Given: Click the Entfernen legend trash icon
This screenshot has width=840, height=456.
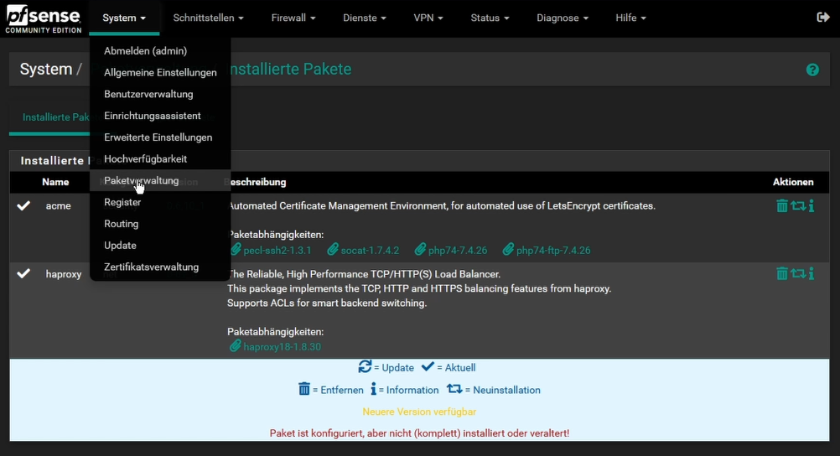Looking at the screenshot, I should 304,389.
